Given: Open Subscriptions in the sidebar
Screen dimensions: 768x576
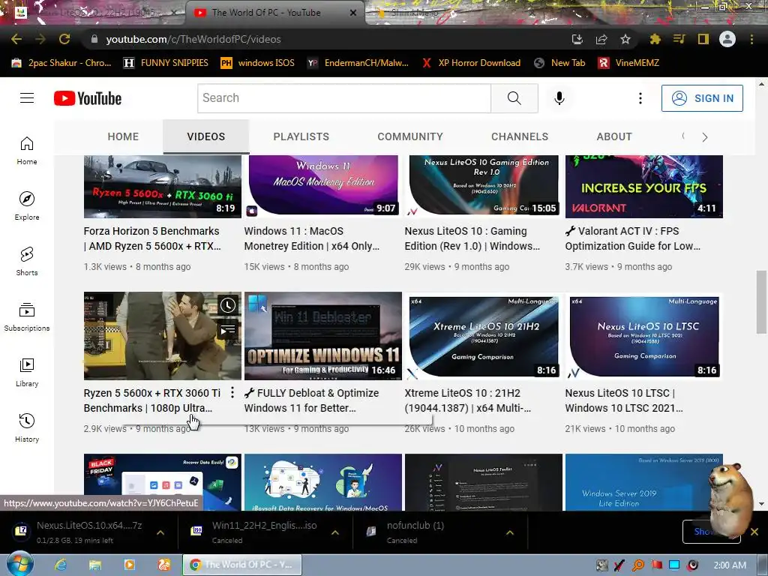Looking at the screenshot, I should tap(27, 317).
